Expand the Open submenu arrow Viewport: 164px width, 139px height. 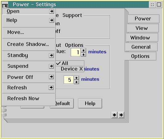[x=52, y=11]
